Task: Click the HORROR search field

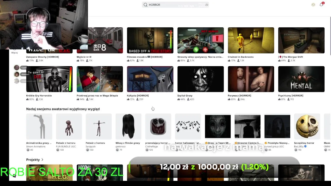Action: click(x=175, y=5)
